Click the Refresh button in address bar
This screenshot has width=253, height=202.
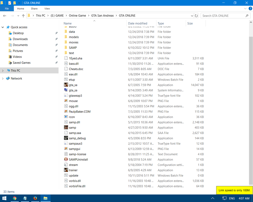tap(196, 16)
